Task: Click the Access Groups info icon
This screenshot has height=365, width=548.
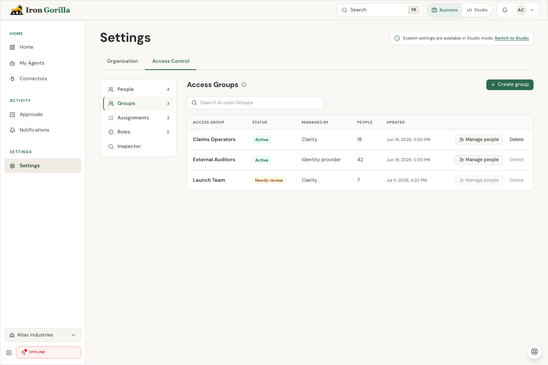Action: pyautogui.click(x=244, y=85)
